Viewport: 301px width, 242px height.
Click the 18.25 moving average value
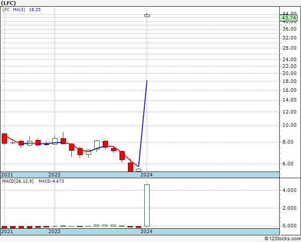click(x=35, y=10)
